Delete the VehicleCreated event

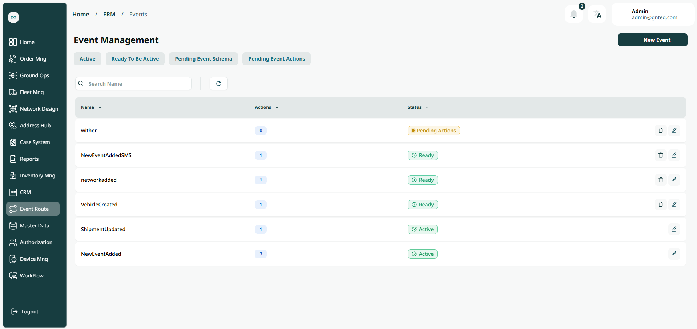661,205
